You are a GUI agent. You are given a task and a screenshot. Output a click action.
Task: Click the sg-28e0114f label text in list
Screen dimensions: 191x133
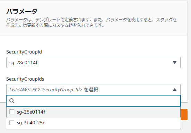tap(31, 112)
